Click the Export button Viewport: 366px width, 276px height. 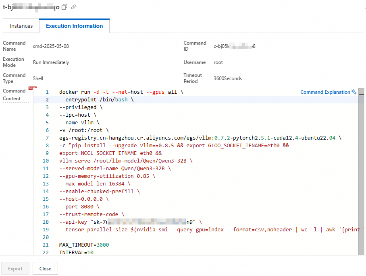coord(15,268)
